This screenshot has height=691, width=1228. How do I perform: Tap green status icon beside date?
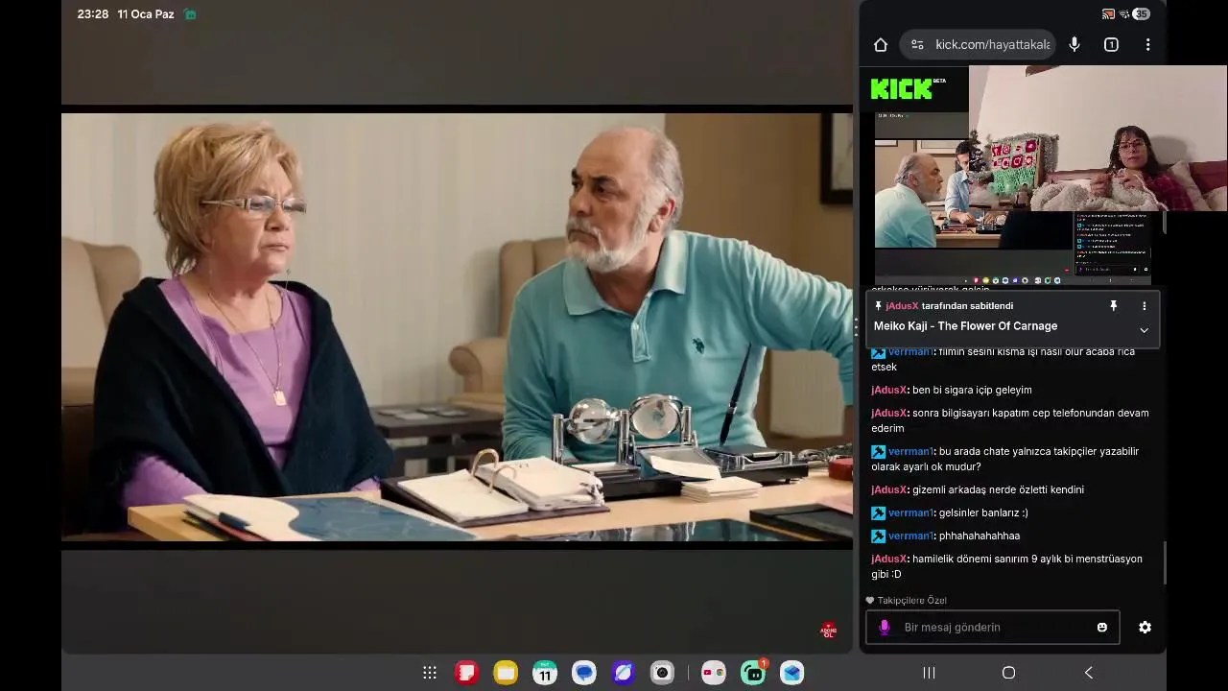click(x=190, y=14)
